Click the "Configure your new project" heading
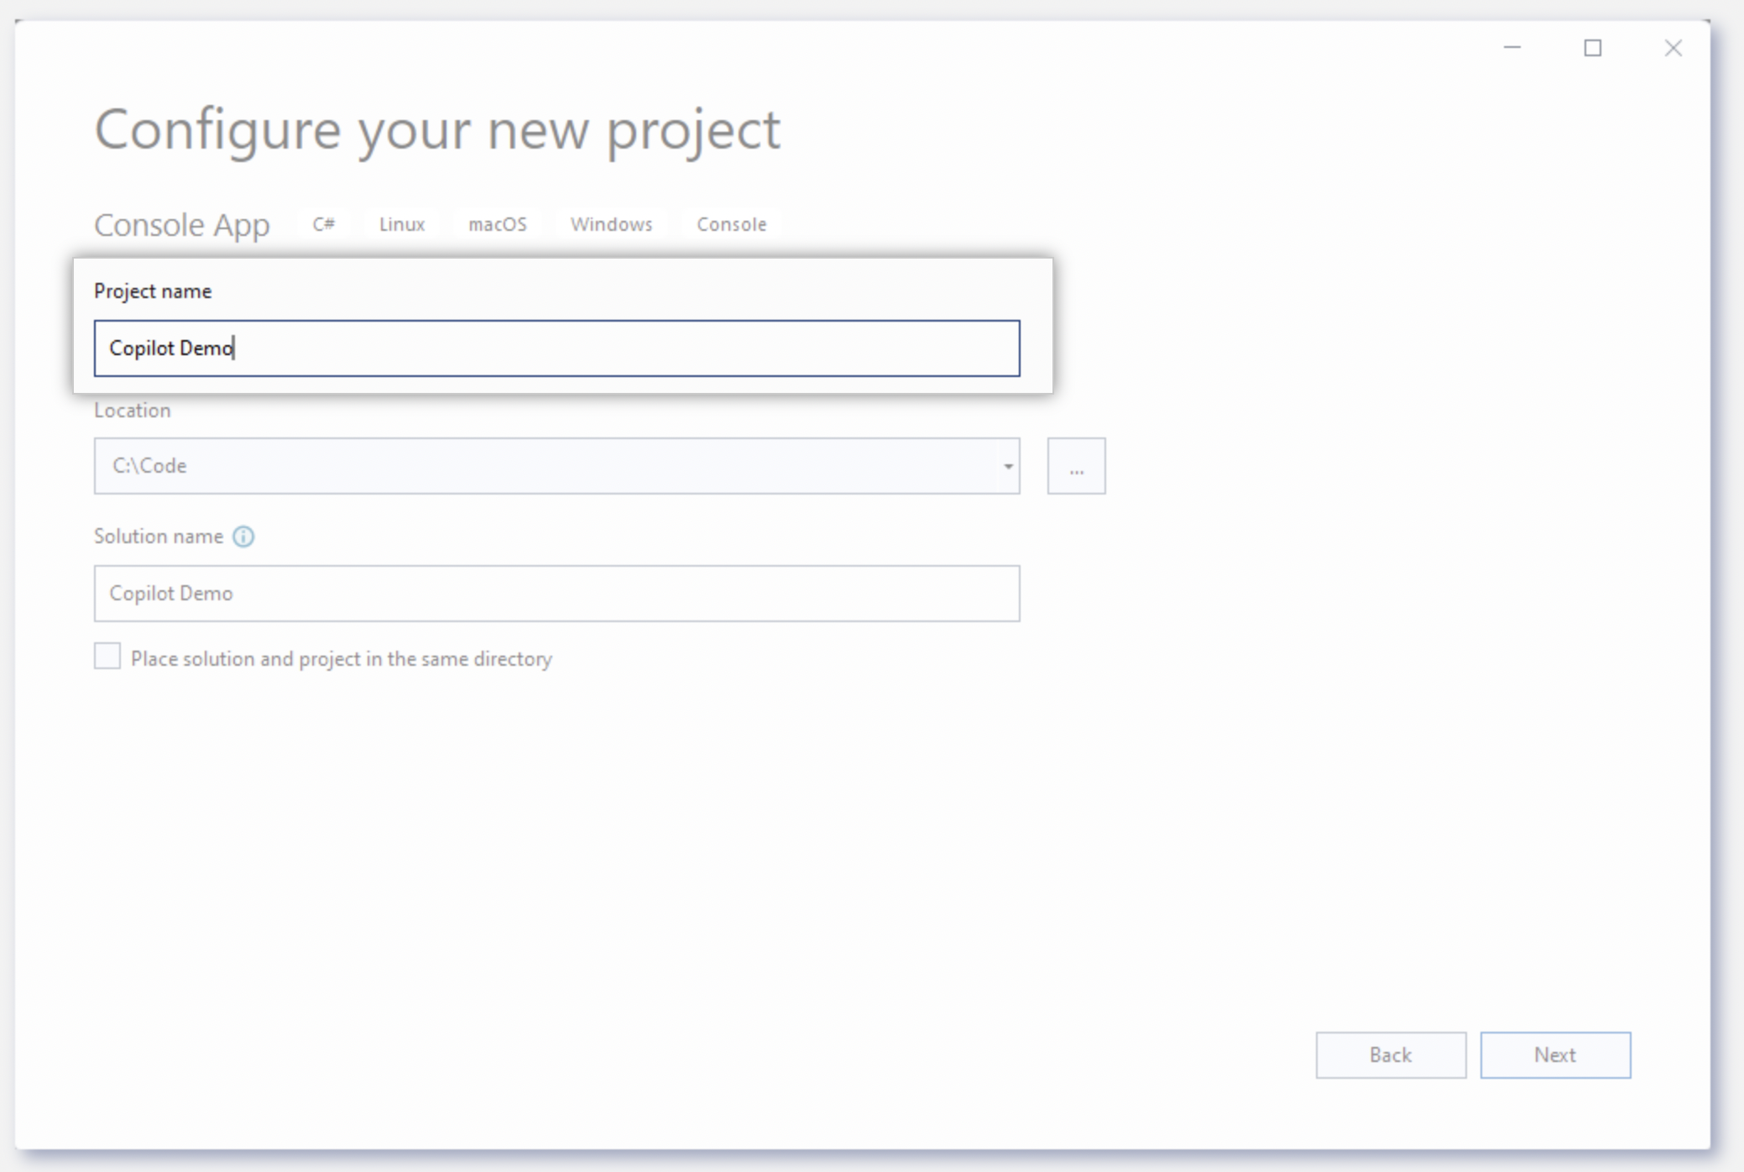Viewport: 1744px width, 1172px height. 436,130
